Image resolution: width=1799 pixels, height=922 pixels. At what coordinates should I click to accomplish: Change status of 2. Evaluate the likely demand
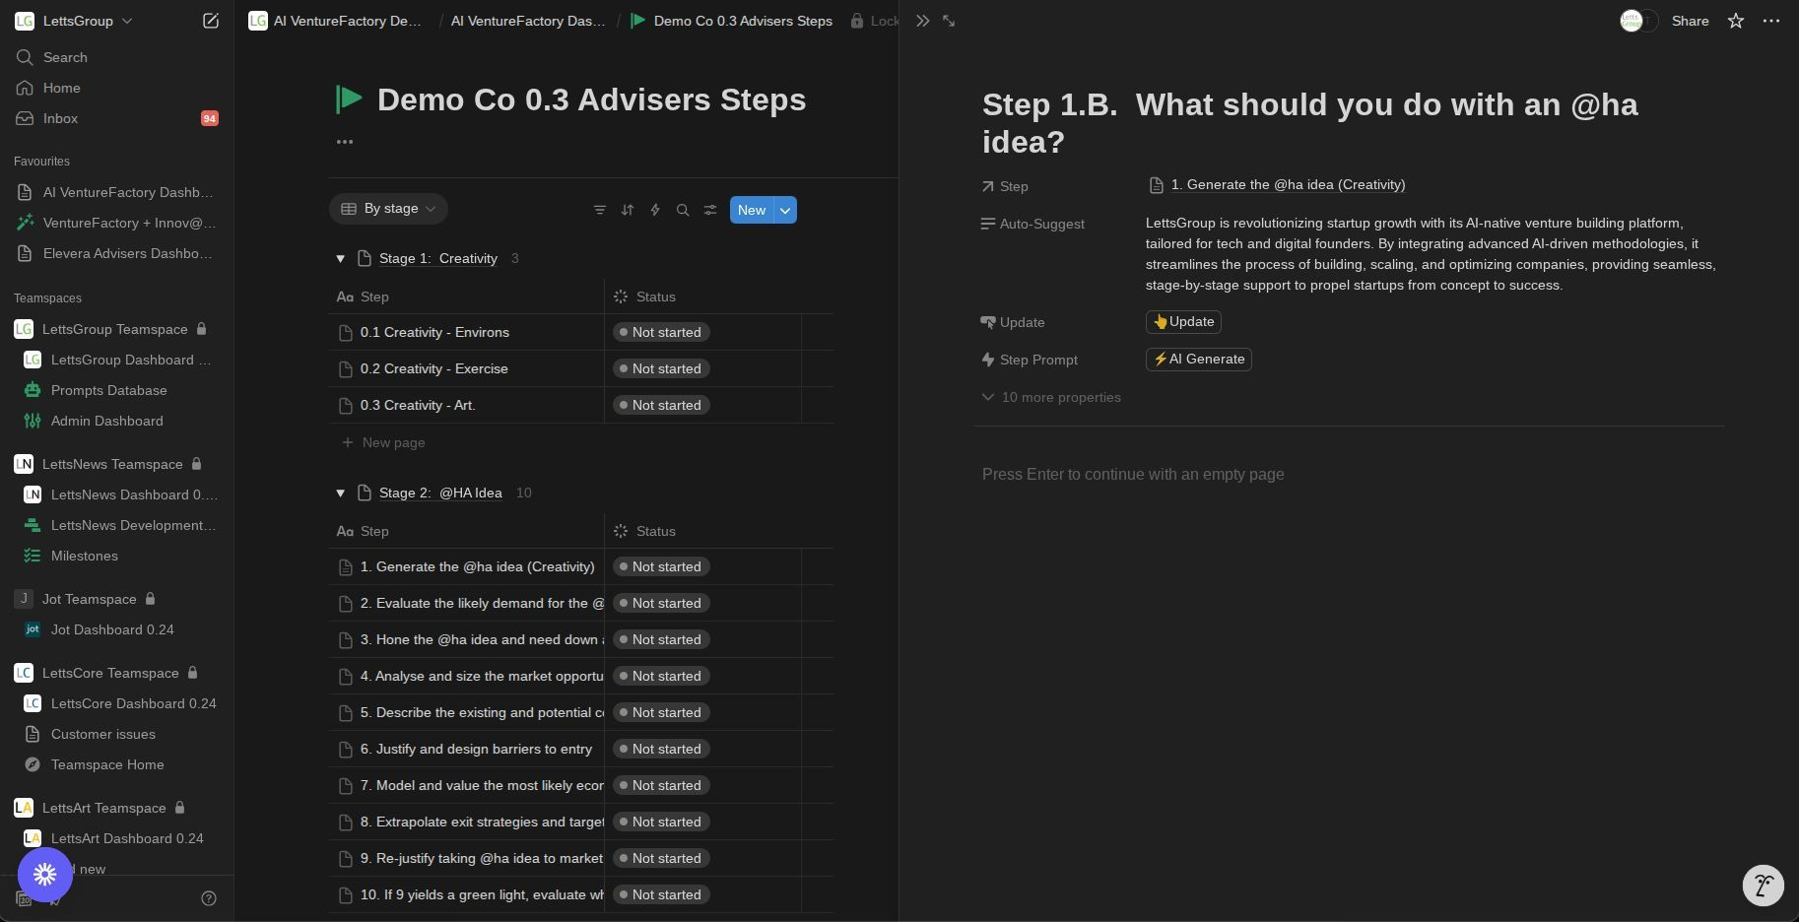pyautogui.click(x=661, y=604)
